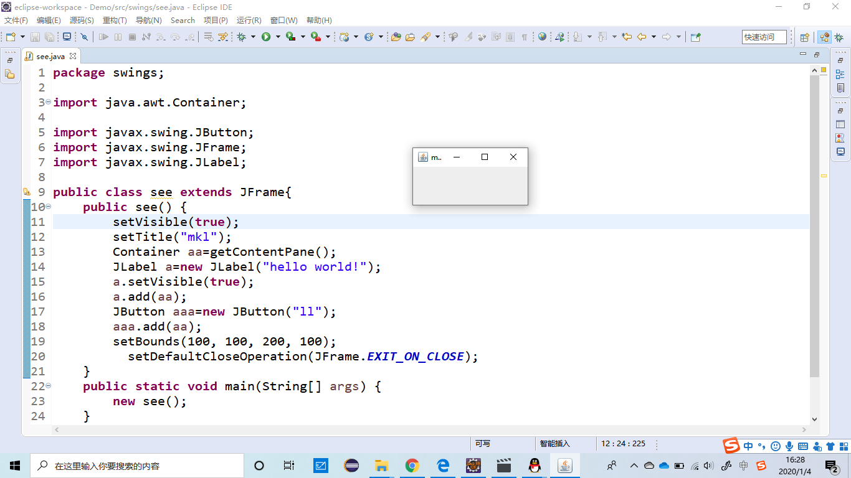Viewport: 851px width, 478px height.
Task: Click the Resume debug icon
Action: [103, 37]
